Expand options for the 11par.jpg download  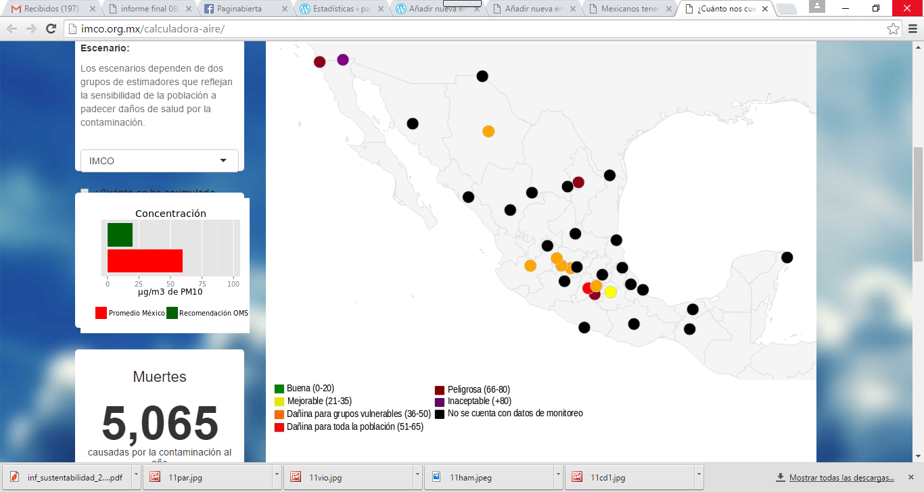[277, 477]
